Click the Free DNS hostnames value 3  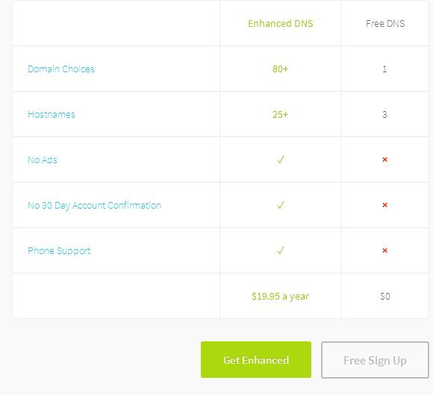384,114
